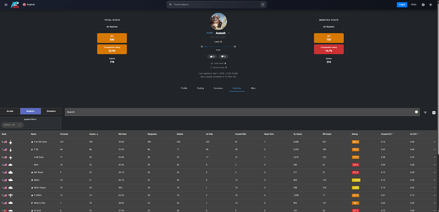Click the US flag in F/A-18C row
439x212 pixels.
pos(5,142)
